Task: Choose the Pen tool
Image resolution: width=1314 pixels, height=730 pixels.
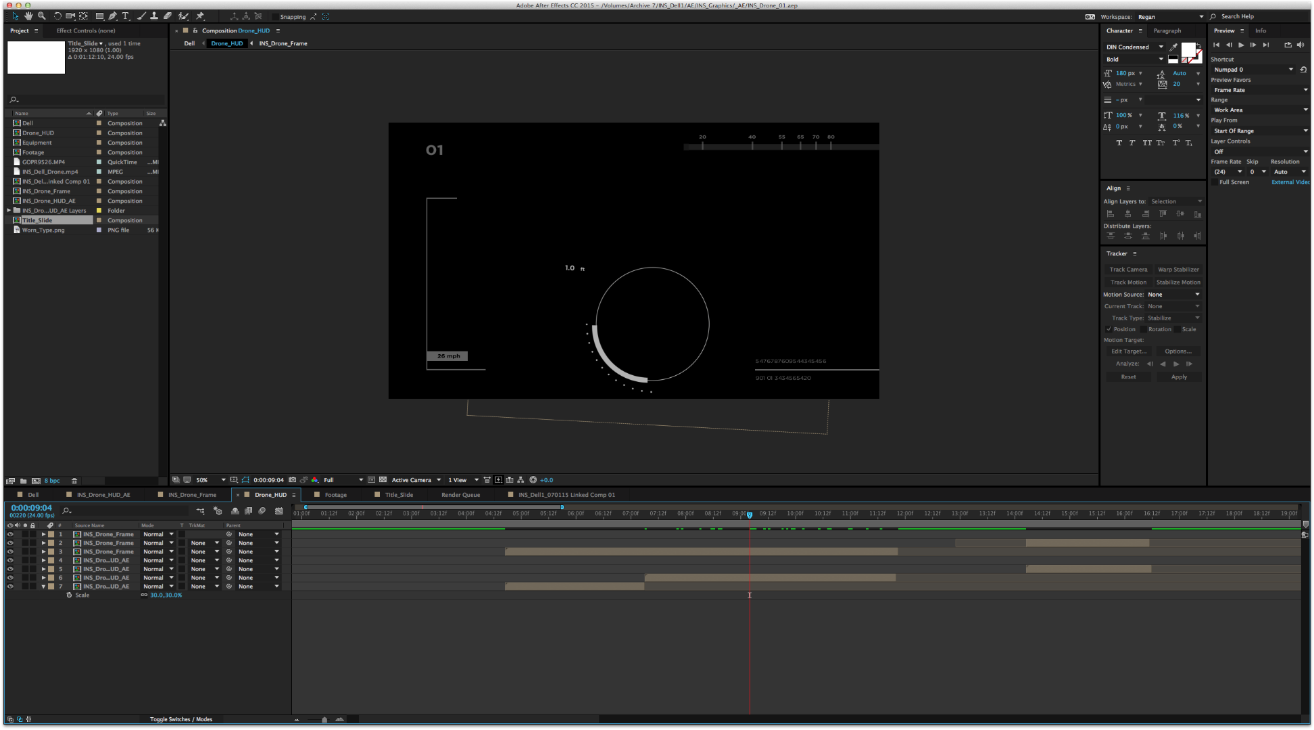Action: [x=112, y=16]
